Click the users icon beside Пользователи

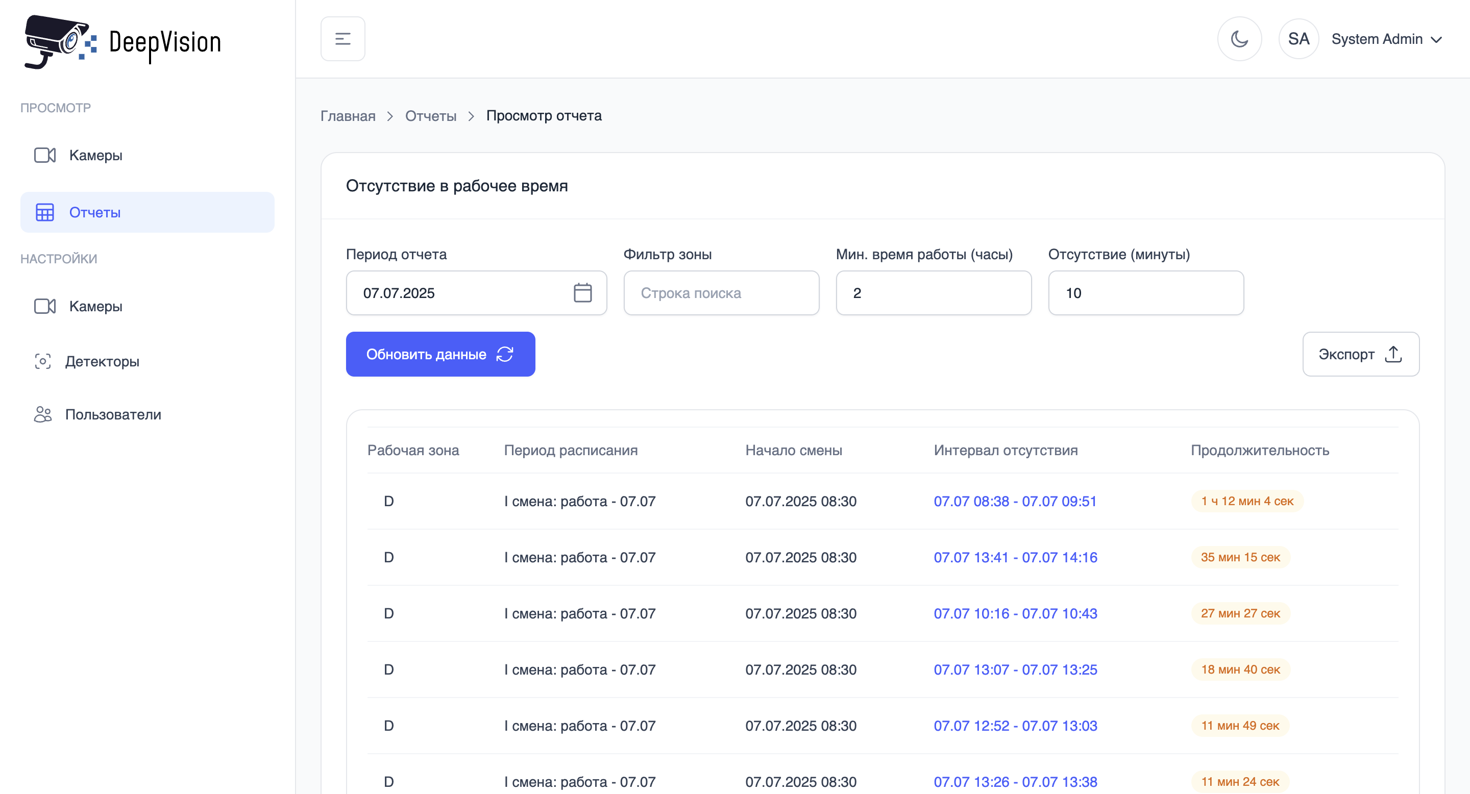43,414
